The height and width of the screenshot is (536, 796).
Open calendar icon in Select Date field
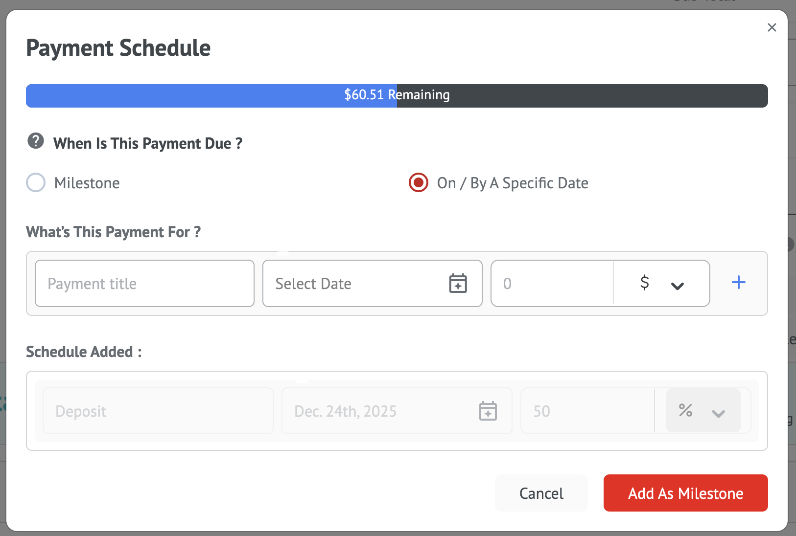coord(458,284)
